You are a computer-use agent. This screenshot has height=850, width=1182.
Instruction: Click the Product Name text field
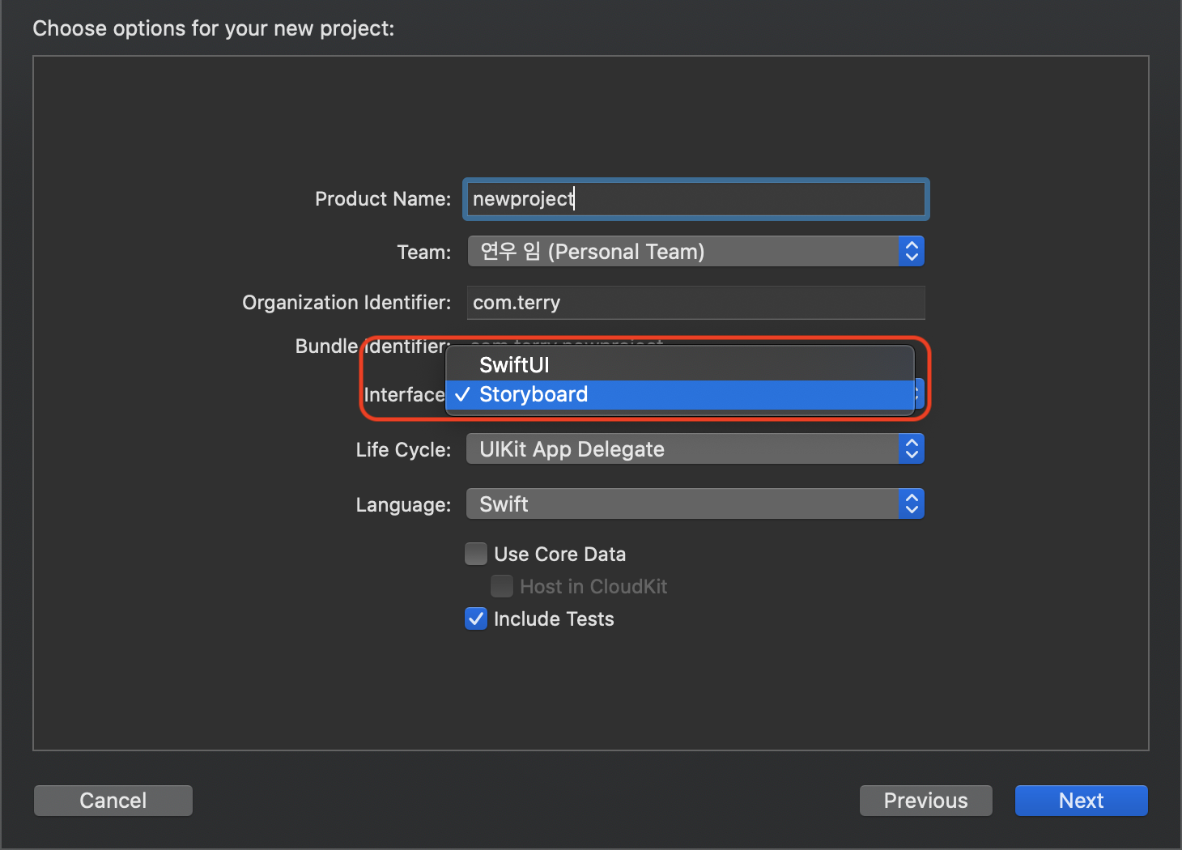point(695,199)
